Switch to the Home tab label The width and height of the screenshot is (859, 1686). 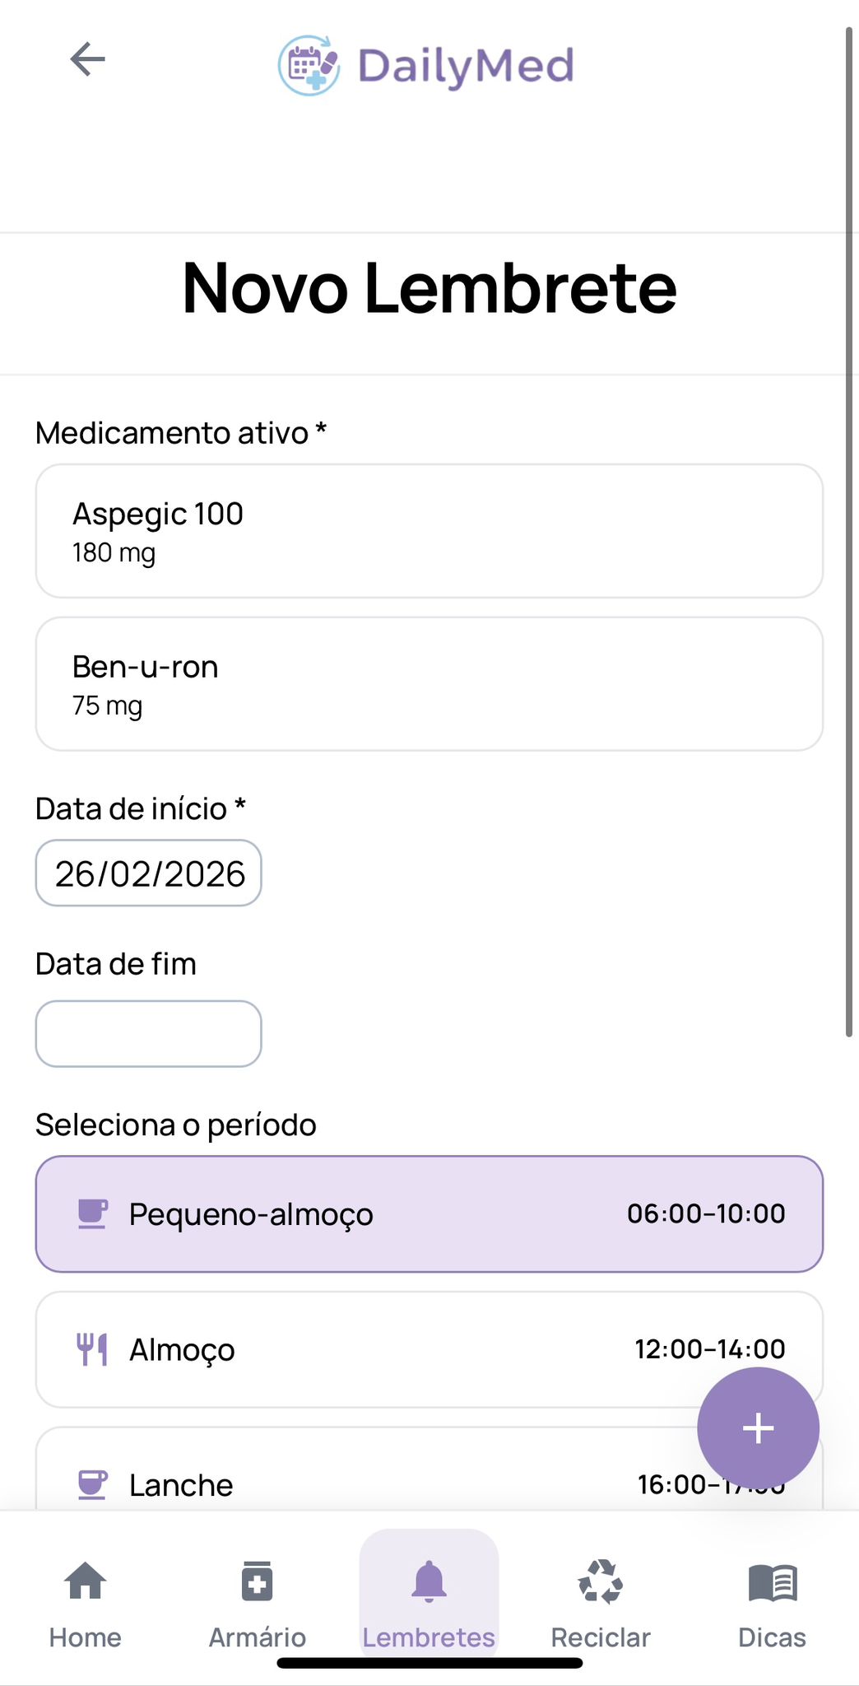click(86, 1637)
